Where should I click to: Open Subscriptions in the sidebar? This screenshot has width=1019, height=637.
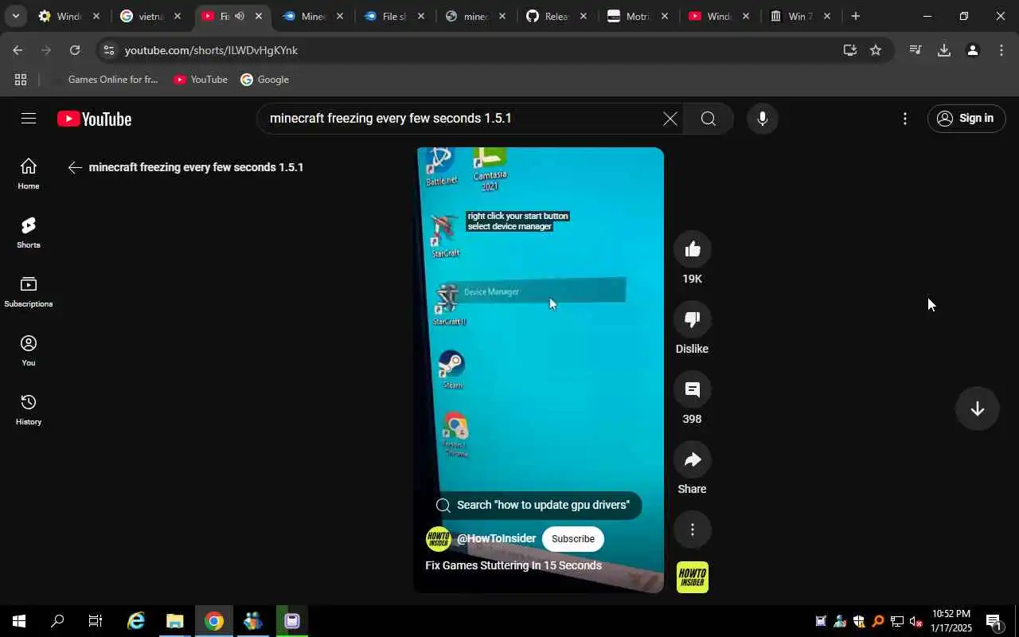pyautogui.click(x=29, y=291)
